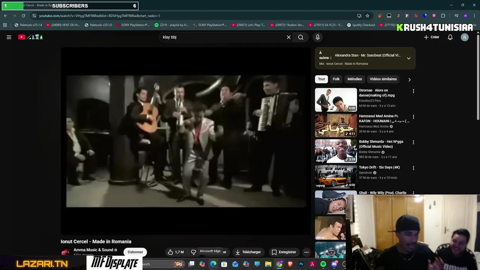Viewport: 480px width, 270px height.
Task: Open Spotify Checkout bookmark
Action: click(361, 25)
